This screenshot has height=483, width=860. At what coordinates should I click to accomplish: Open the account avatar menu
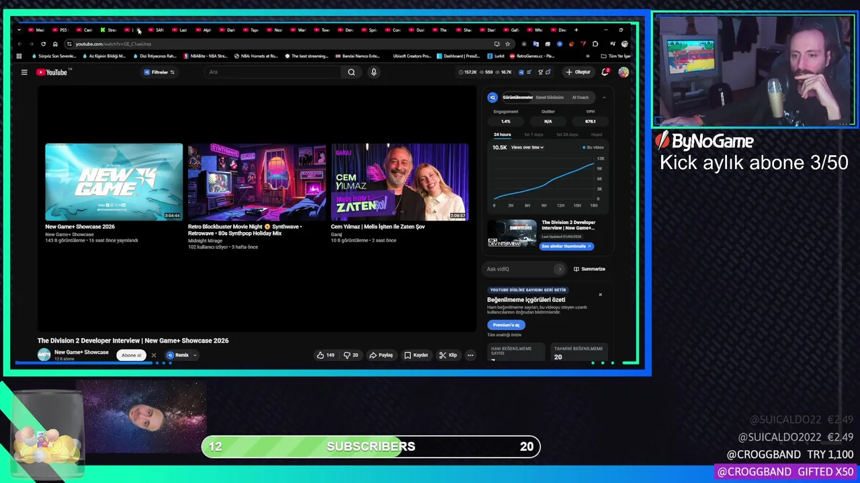coord(623,72)
